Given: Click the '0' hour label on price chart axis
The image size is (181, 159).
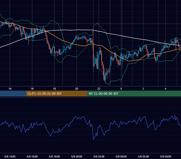Looking at the screenshot, I should pos(121,89).
